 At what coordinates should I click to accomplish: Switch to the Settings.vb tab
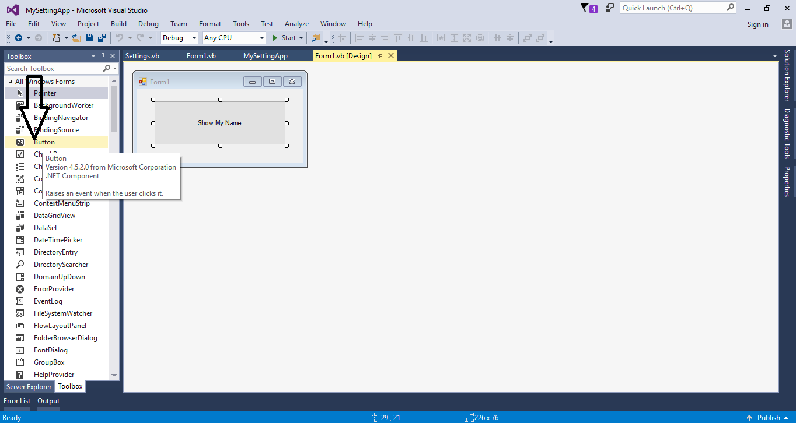coord(142,56)
